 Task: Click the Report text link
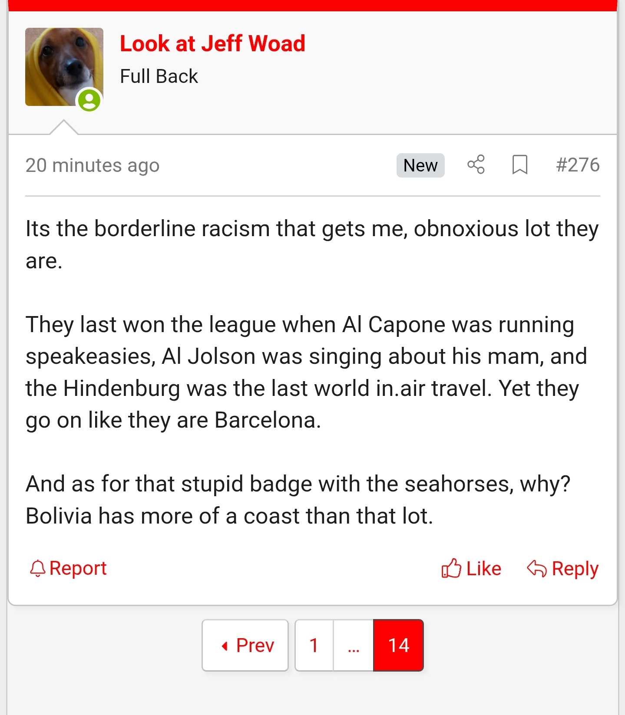coord(78,568)
